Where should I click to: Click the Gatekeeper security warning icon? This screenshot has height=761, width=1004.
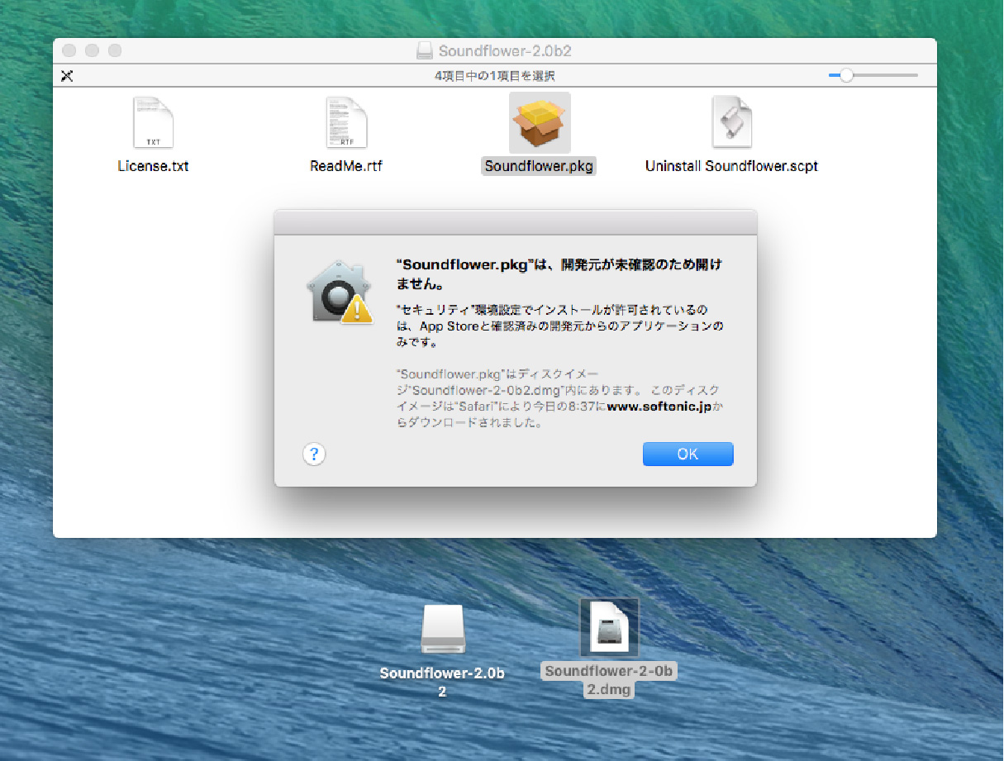(x=339, y=291)
